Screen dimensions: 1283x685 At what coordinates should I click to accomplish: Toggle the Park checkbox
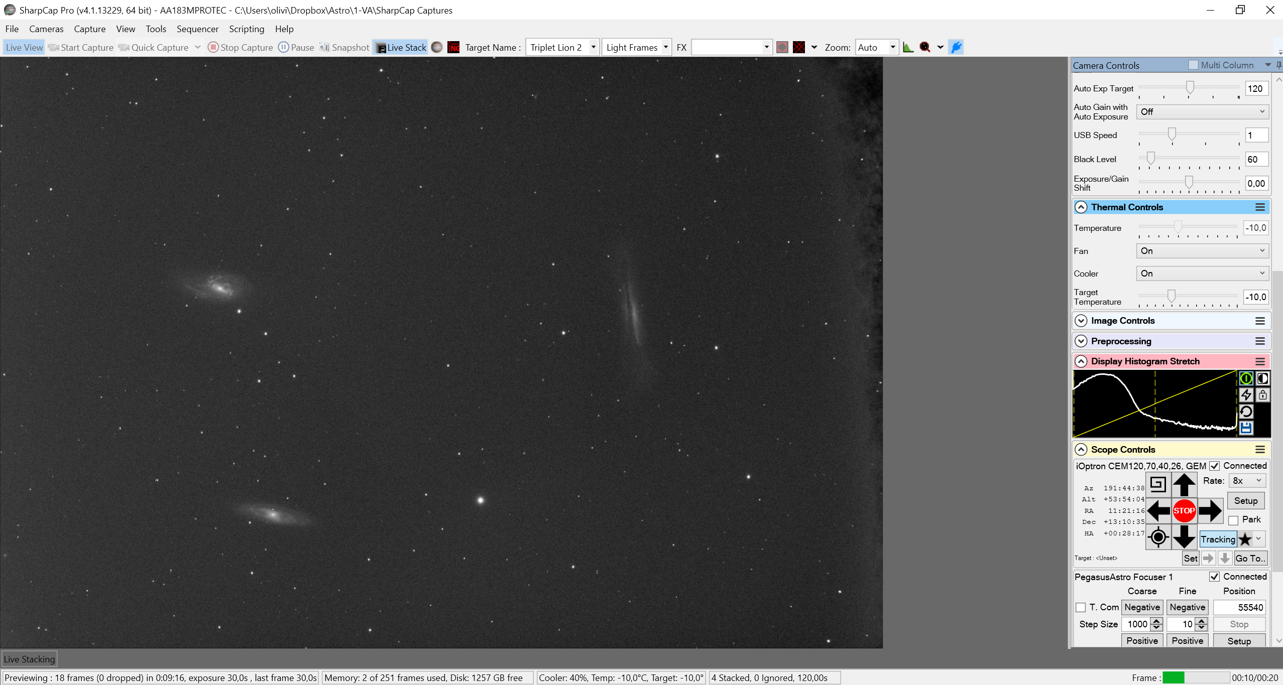point(1233,520)
